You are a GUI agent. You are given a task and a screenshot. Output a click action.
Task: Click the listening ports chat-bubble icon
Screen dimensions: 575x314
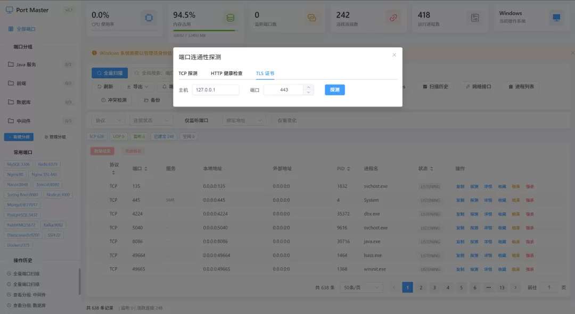[311, 18]
